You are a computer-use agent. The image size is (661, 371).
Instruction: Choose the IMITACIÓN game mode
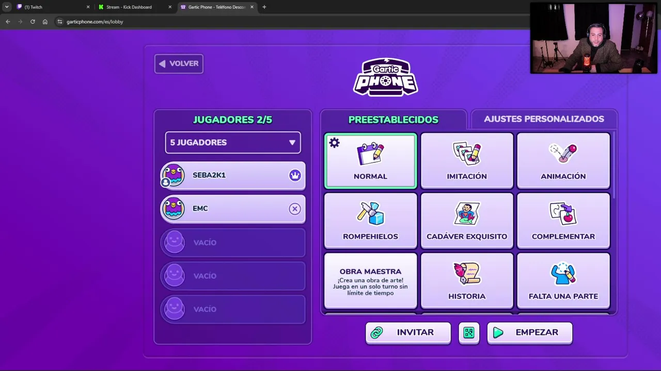[x=467, y=161]
